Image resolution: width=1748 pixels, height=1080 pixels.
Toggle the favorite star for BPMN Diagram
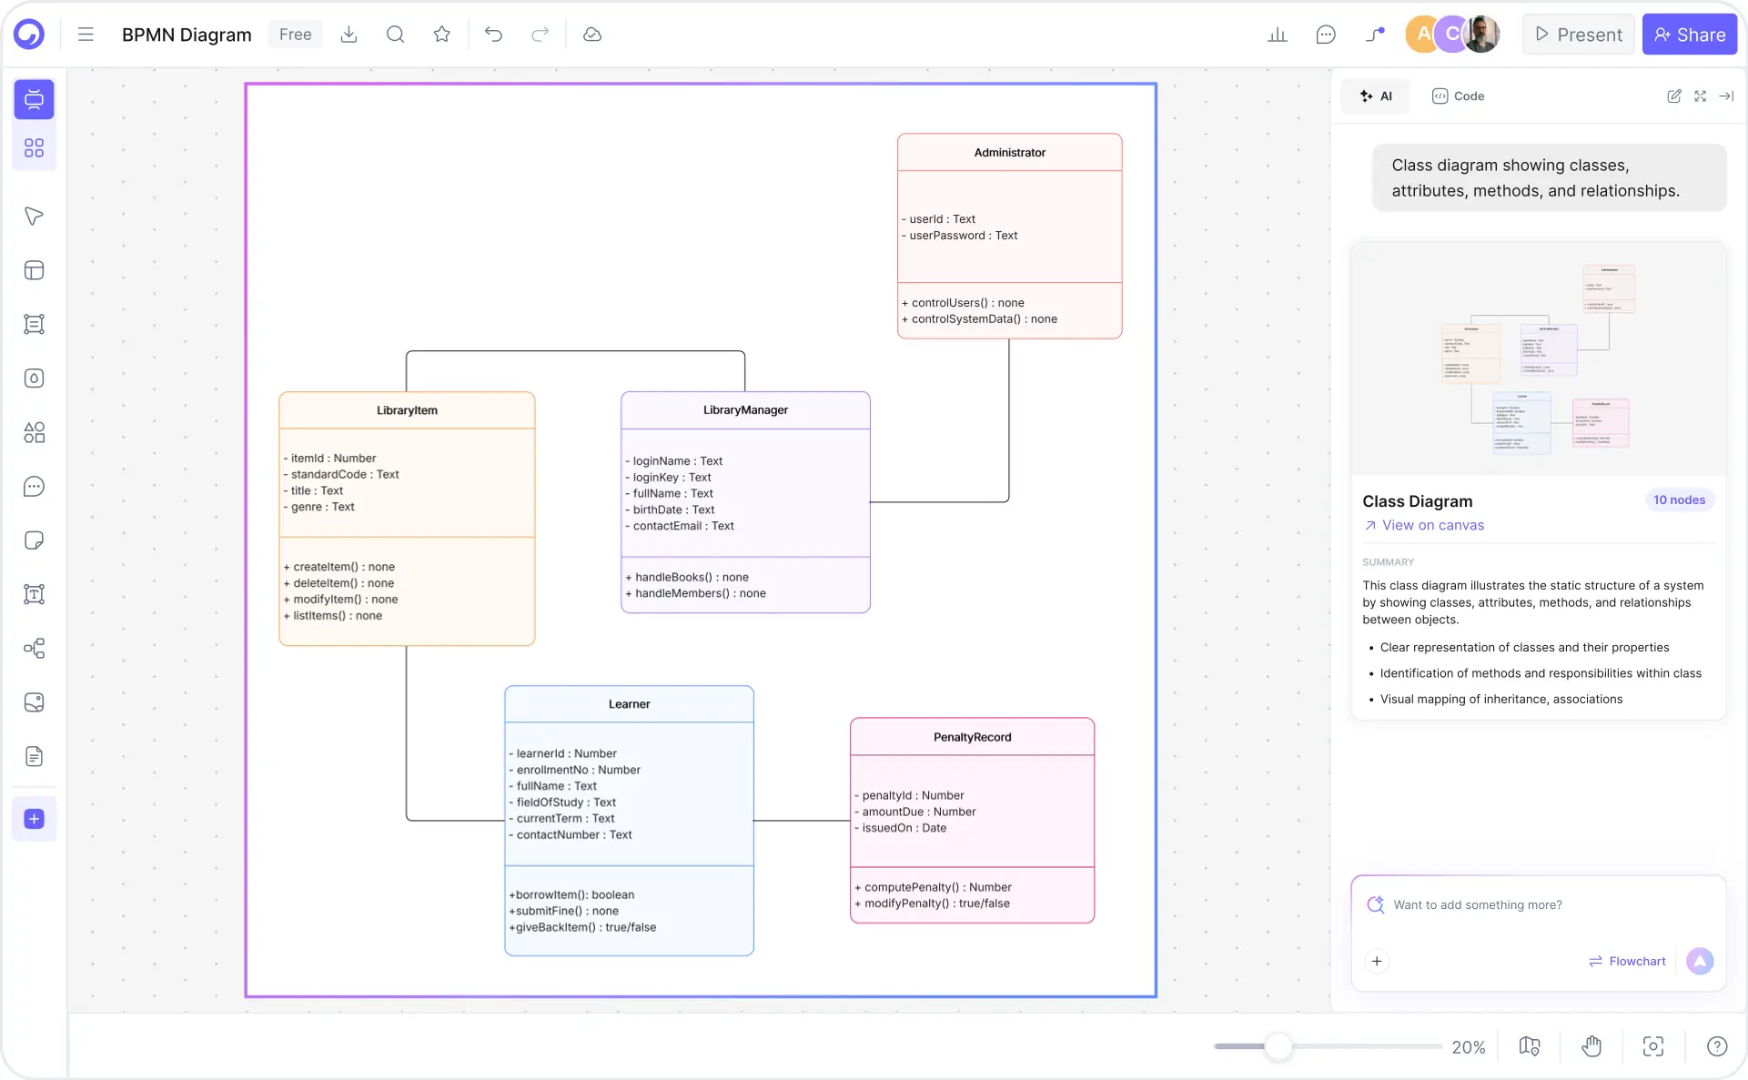tap(442, 35)
